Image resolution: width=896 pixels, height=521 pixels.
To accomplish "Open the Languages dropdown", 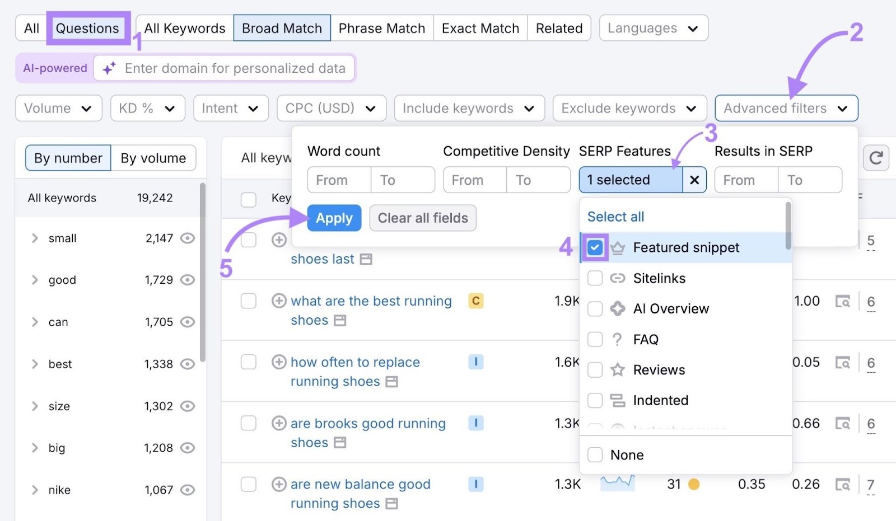I will point(653,28).
